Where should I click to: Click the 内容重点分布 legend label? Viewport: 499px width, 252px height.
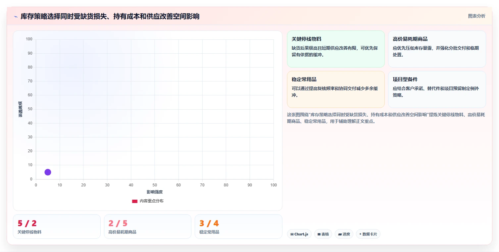[151, 201]
